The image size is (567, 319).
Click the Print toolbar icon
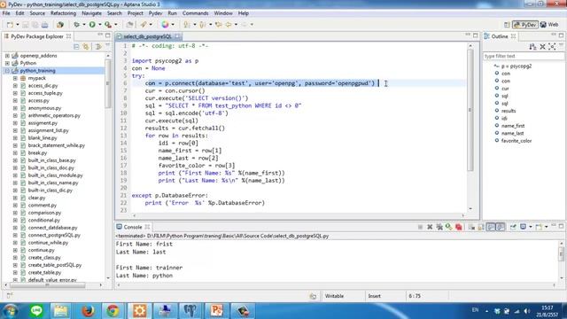tap(44, 25)
